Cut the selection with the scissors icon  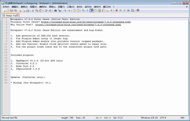(33, 11)
